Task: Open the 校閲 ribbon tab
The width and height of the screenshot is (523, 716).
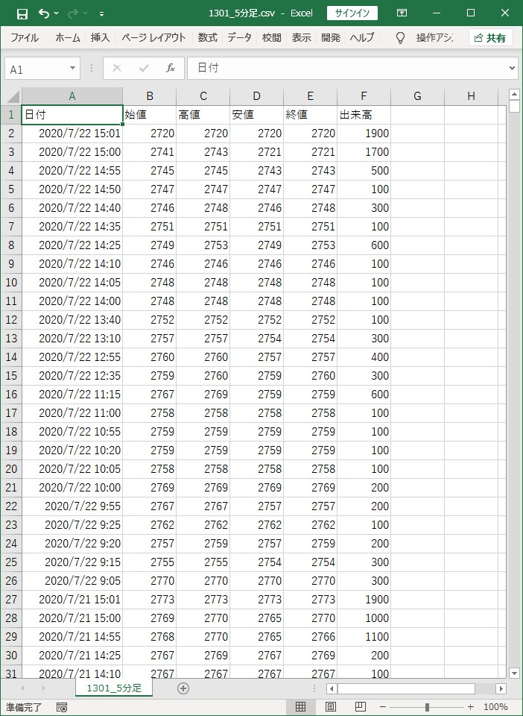Action: click(272, 38)
